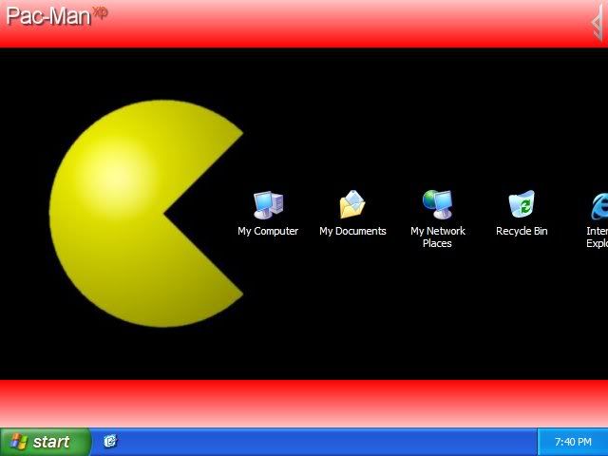Select the Internet Explorer desktop icon

click(x=599, y=206)
